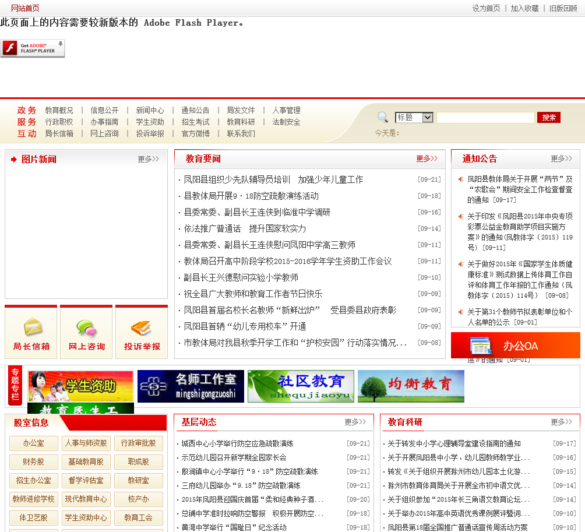Click red arrow icon beside 图片新闻

14,159
